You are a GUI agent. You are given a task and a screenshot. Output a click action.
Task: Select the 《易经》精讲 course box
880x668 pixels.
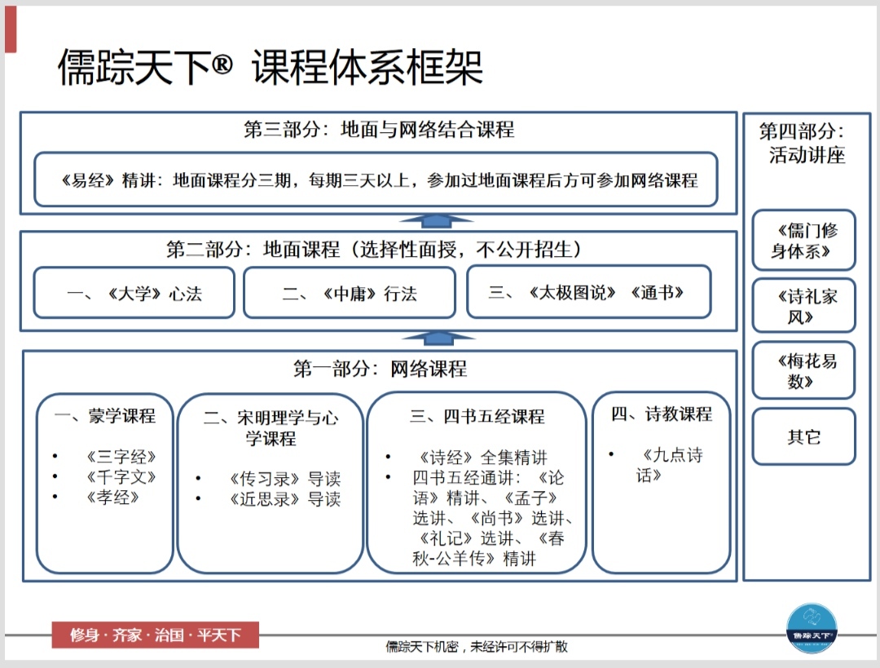(x=376, y=180)
